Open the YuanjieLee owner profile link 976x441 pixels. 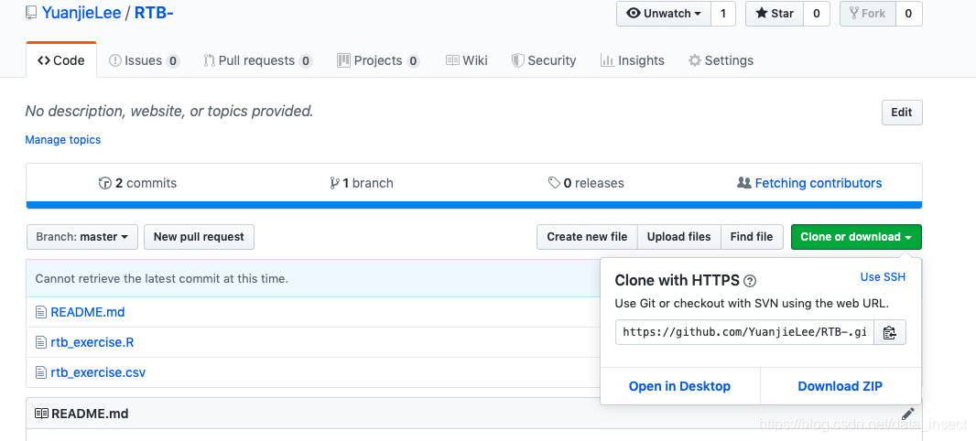pos(81,13)
